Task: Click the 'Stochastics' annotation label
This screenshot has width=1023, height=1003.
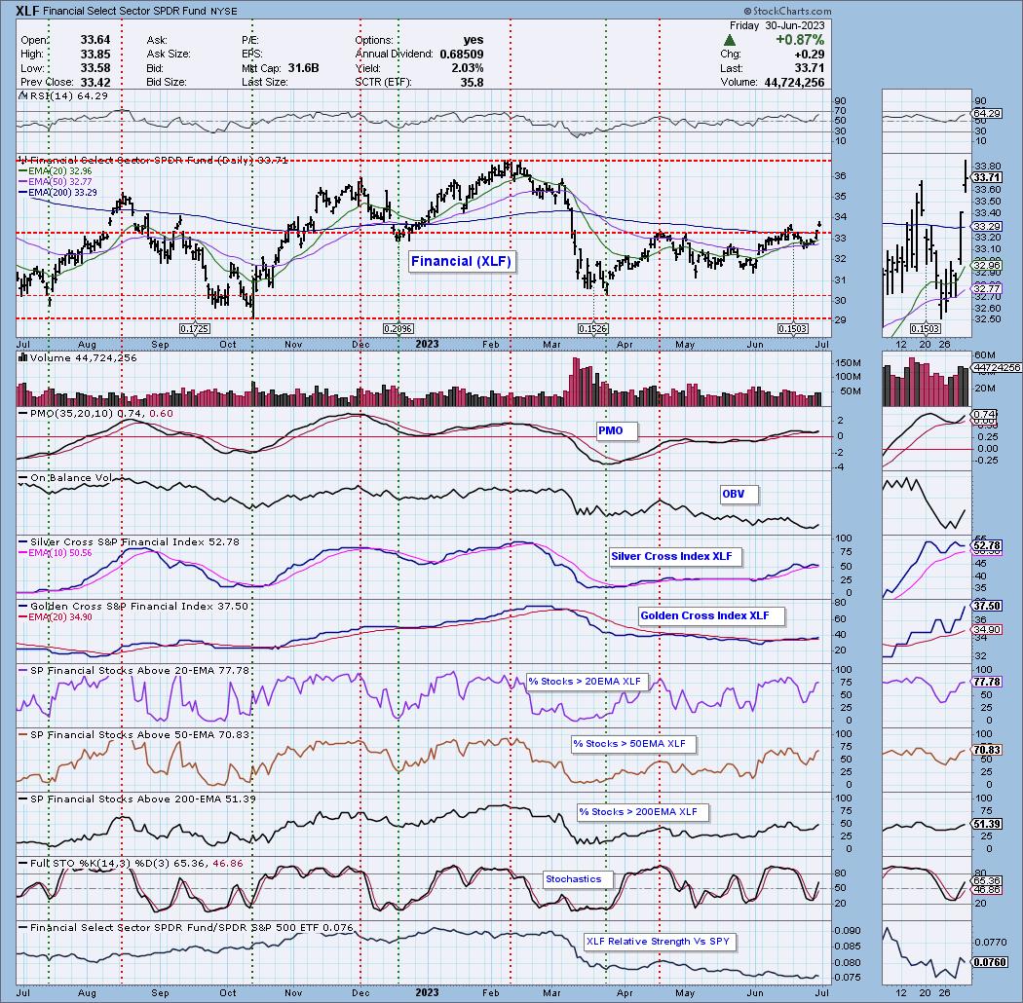Action: (578, 879)
